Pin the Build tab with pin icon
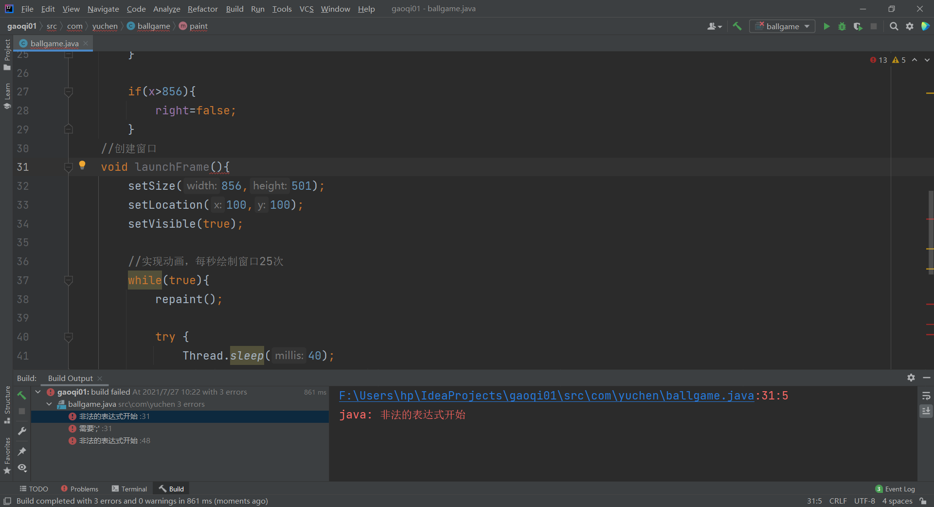Viewport: 934px width, 507px height. (x=22, y=451)
